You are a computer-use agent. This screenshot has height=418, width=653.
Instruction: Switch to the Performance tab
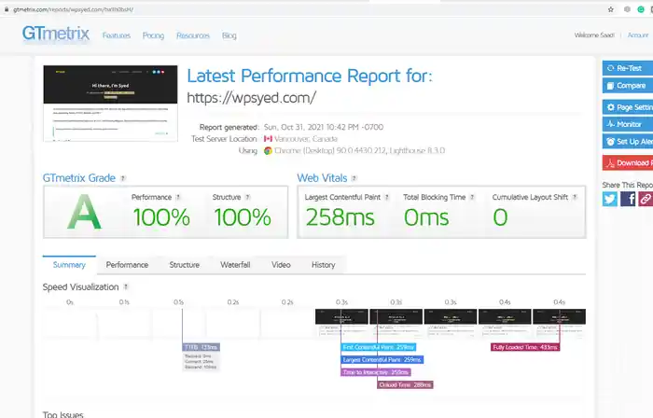tap(127, 265)
